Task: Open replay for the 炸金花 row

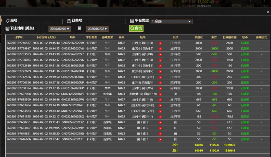Action: coord(160,94)
